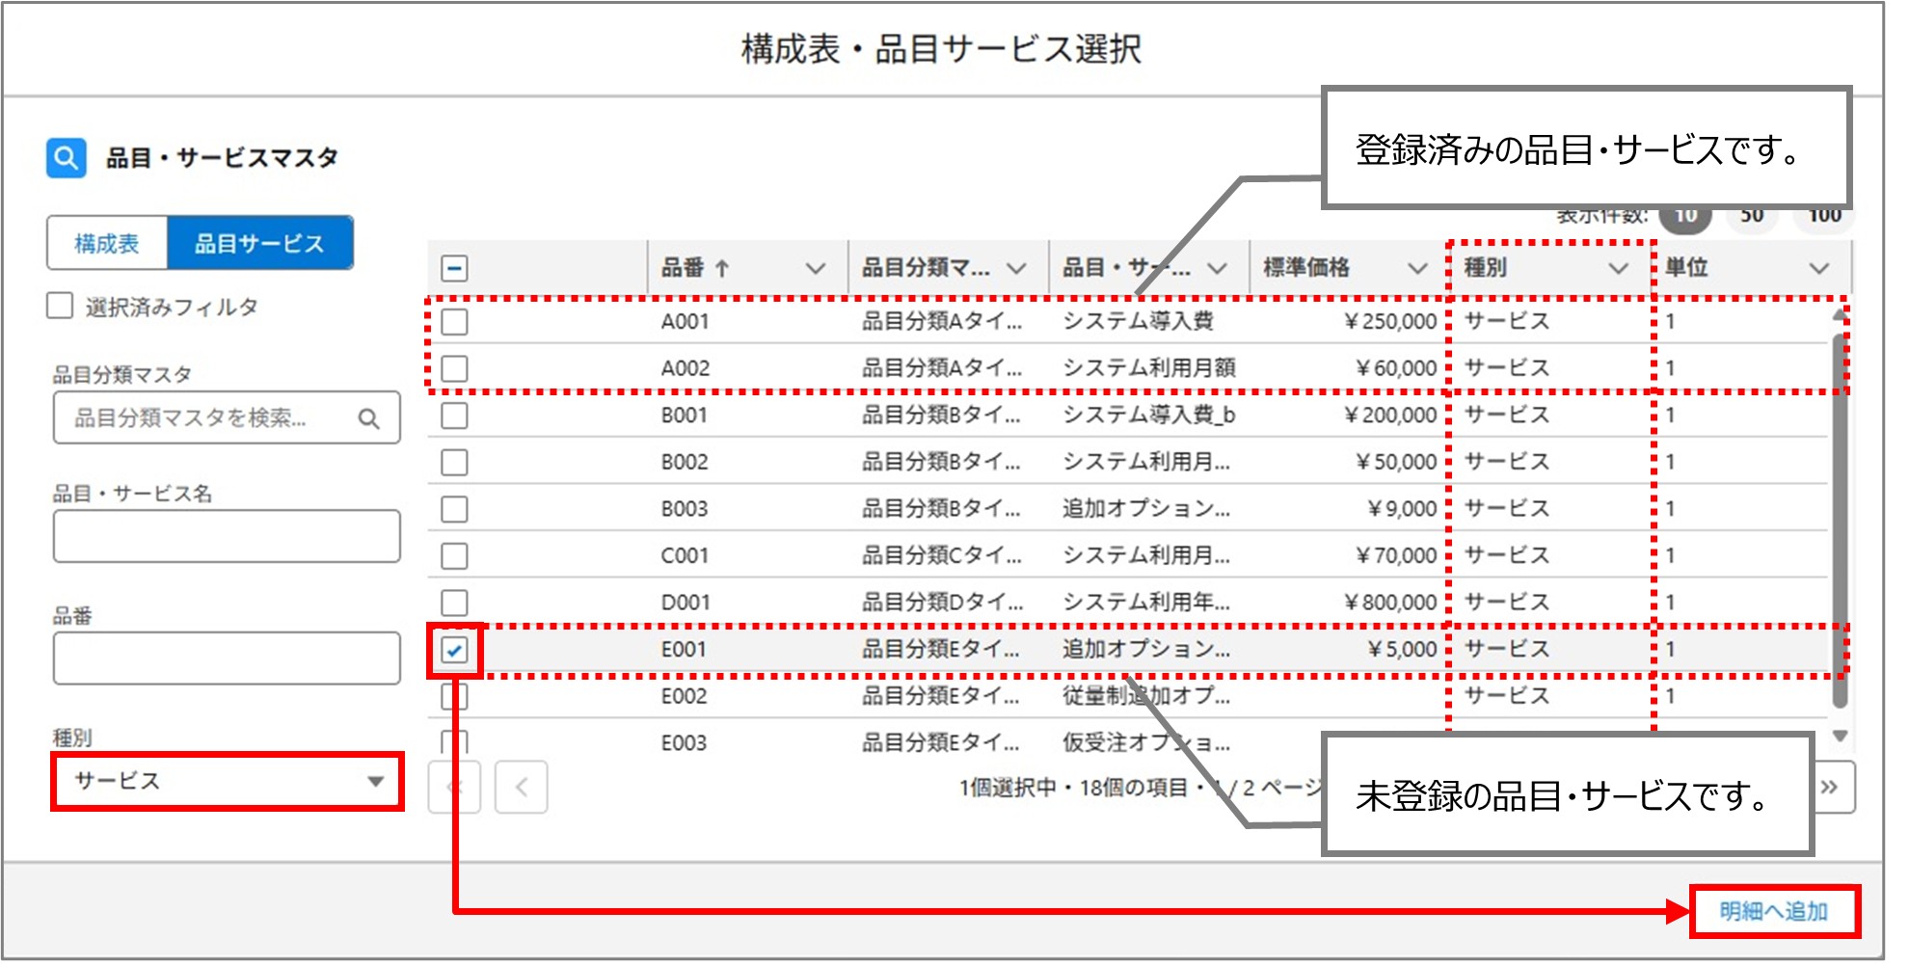Click the 明細へ追加 button
This screenshot has width=1909, height=966.
coord(1776,909)
